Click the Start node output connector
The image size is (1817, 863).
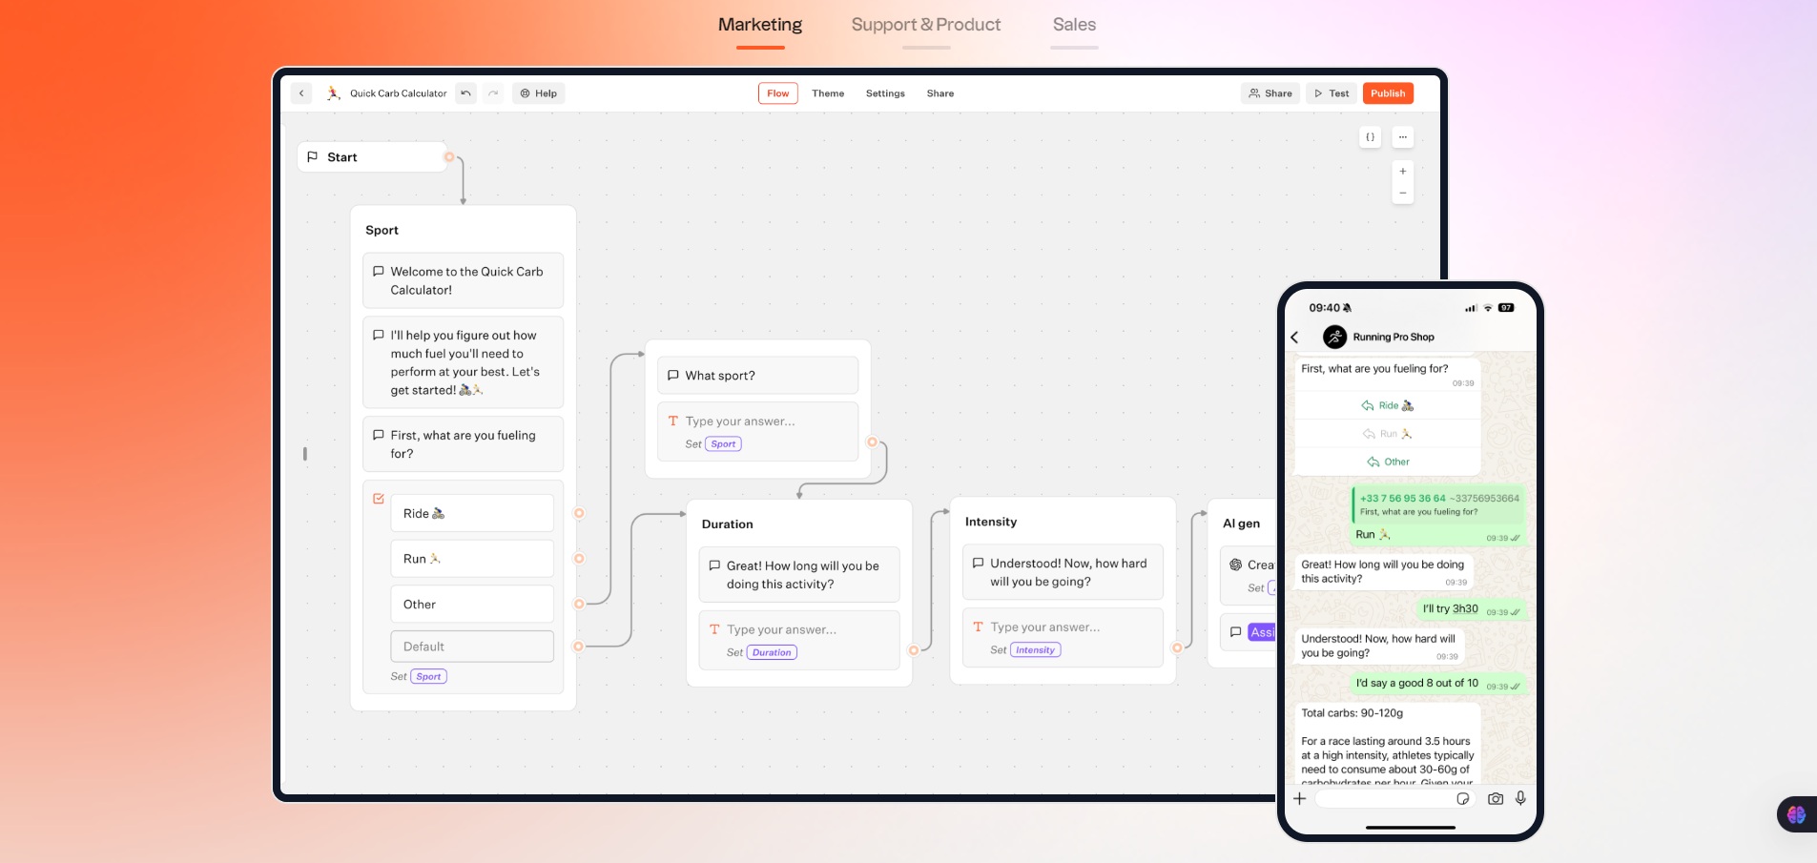coord(449,157)
